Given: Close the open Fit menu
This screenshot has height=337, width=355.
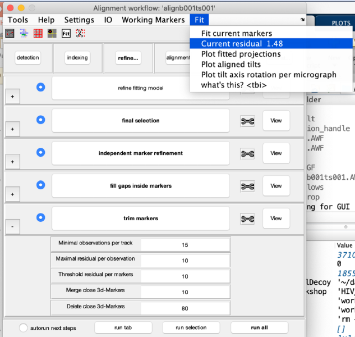Looking at the screenshot, I should pos(199,20).
